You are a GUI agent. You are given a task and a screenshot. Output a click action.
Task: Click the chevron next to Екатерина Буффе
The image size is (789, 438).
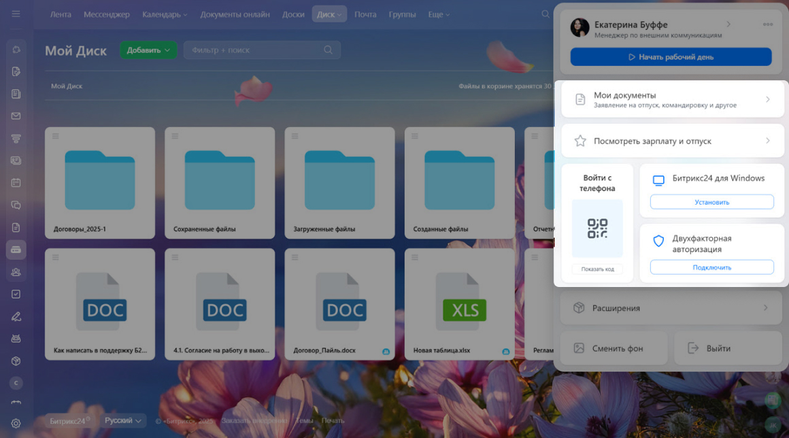pyautogui.click(x=728, y=24)
